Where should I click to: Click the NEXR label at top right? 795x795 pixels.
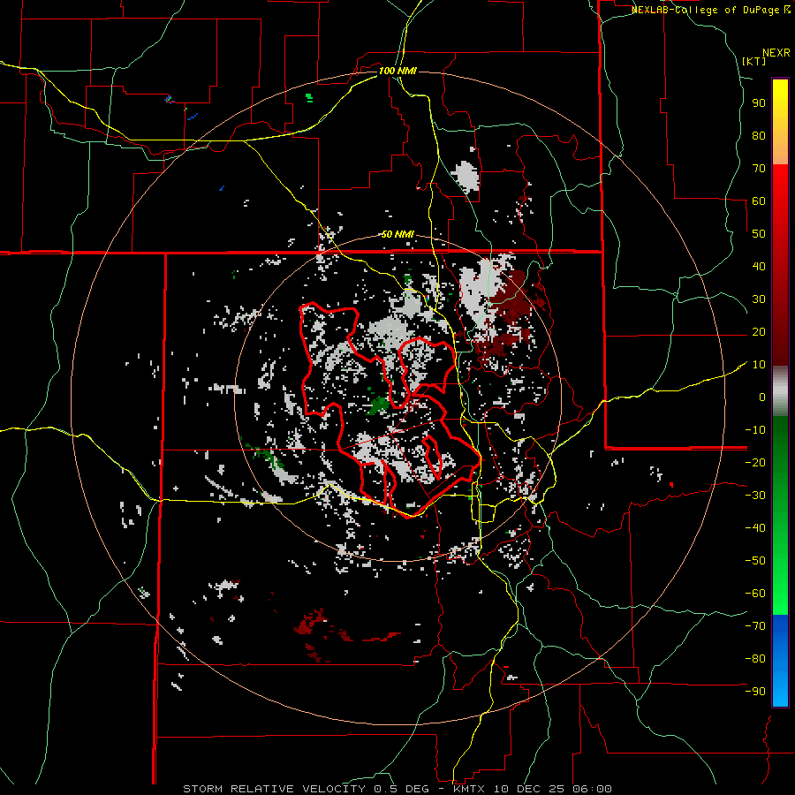pos(776,53)
